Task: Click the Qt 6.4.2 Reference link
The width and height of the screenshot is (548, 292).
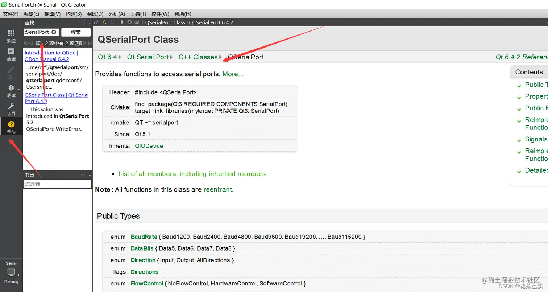Action: (x=522, y=57)
